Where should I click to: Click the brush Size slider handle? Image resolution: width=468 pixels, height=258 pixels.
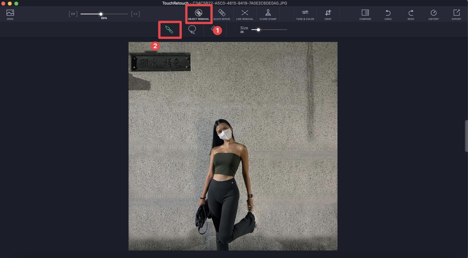[x=258, y=30]
